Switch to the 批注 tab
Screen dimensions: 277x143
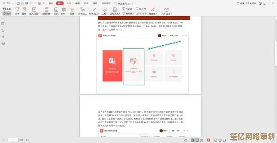pyautogui.click(x=69, y=3)
